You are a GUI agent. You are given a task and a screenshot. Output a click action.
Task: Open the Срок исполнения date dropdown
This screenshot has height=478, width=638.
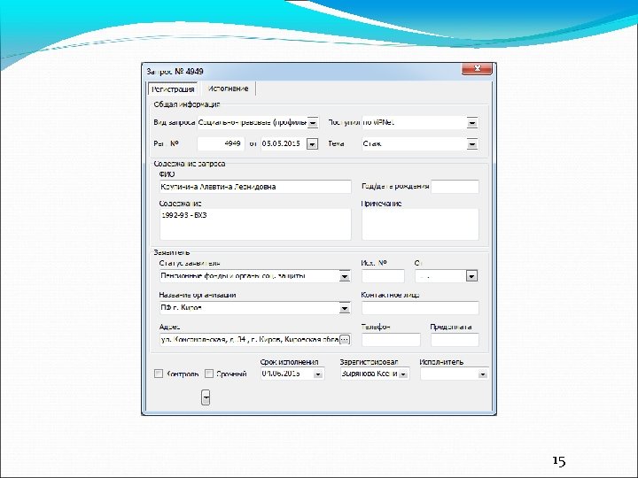[x=318, y=374]
